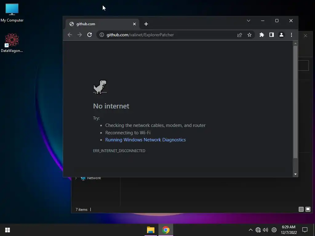Open the Extensions puzzle icon
This screenshot has height=236, width=315.
pyautogui.click(x=261, y=35)
